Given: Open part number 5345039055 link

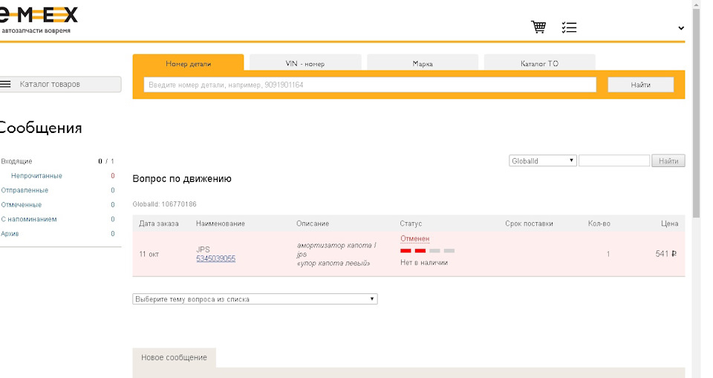Looking at the screenshot, I should 215,258.
